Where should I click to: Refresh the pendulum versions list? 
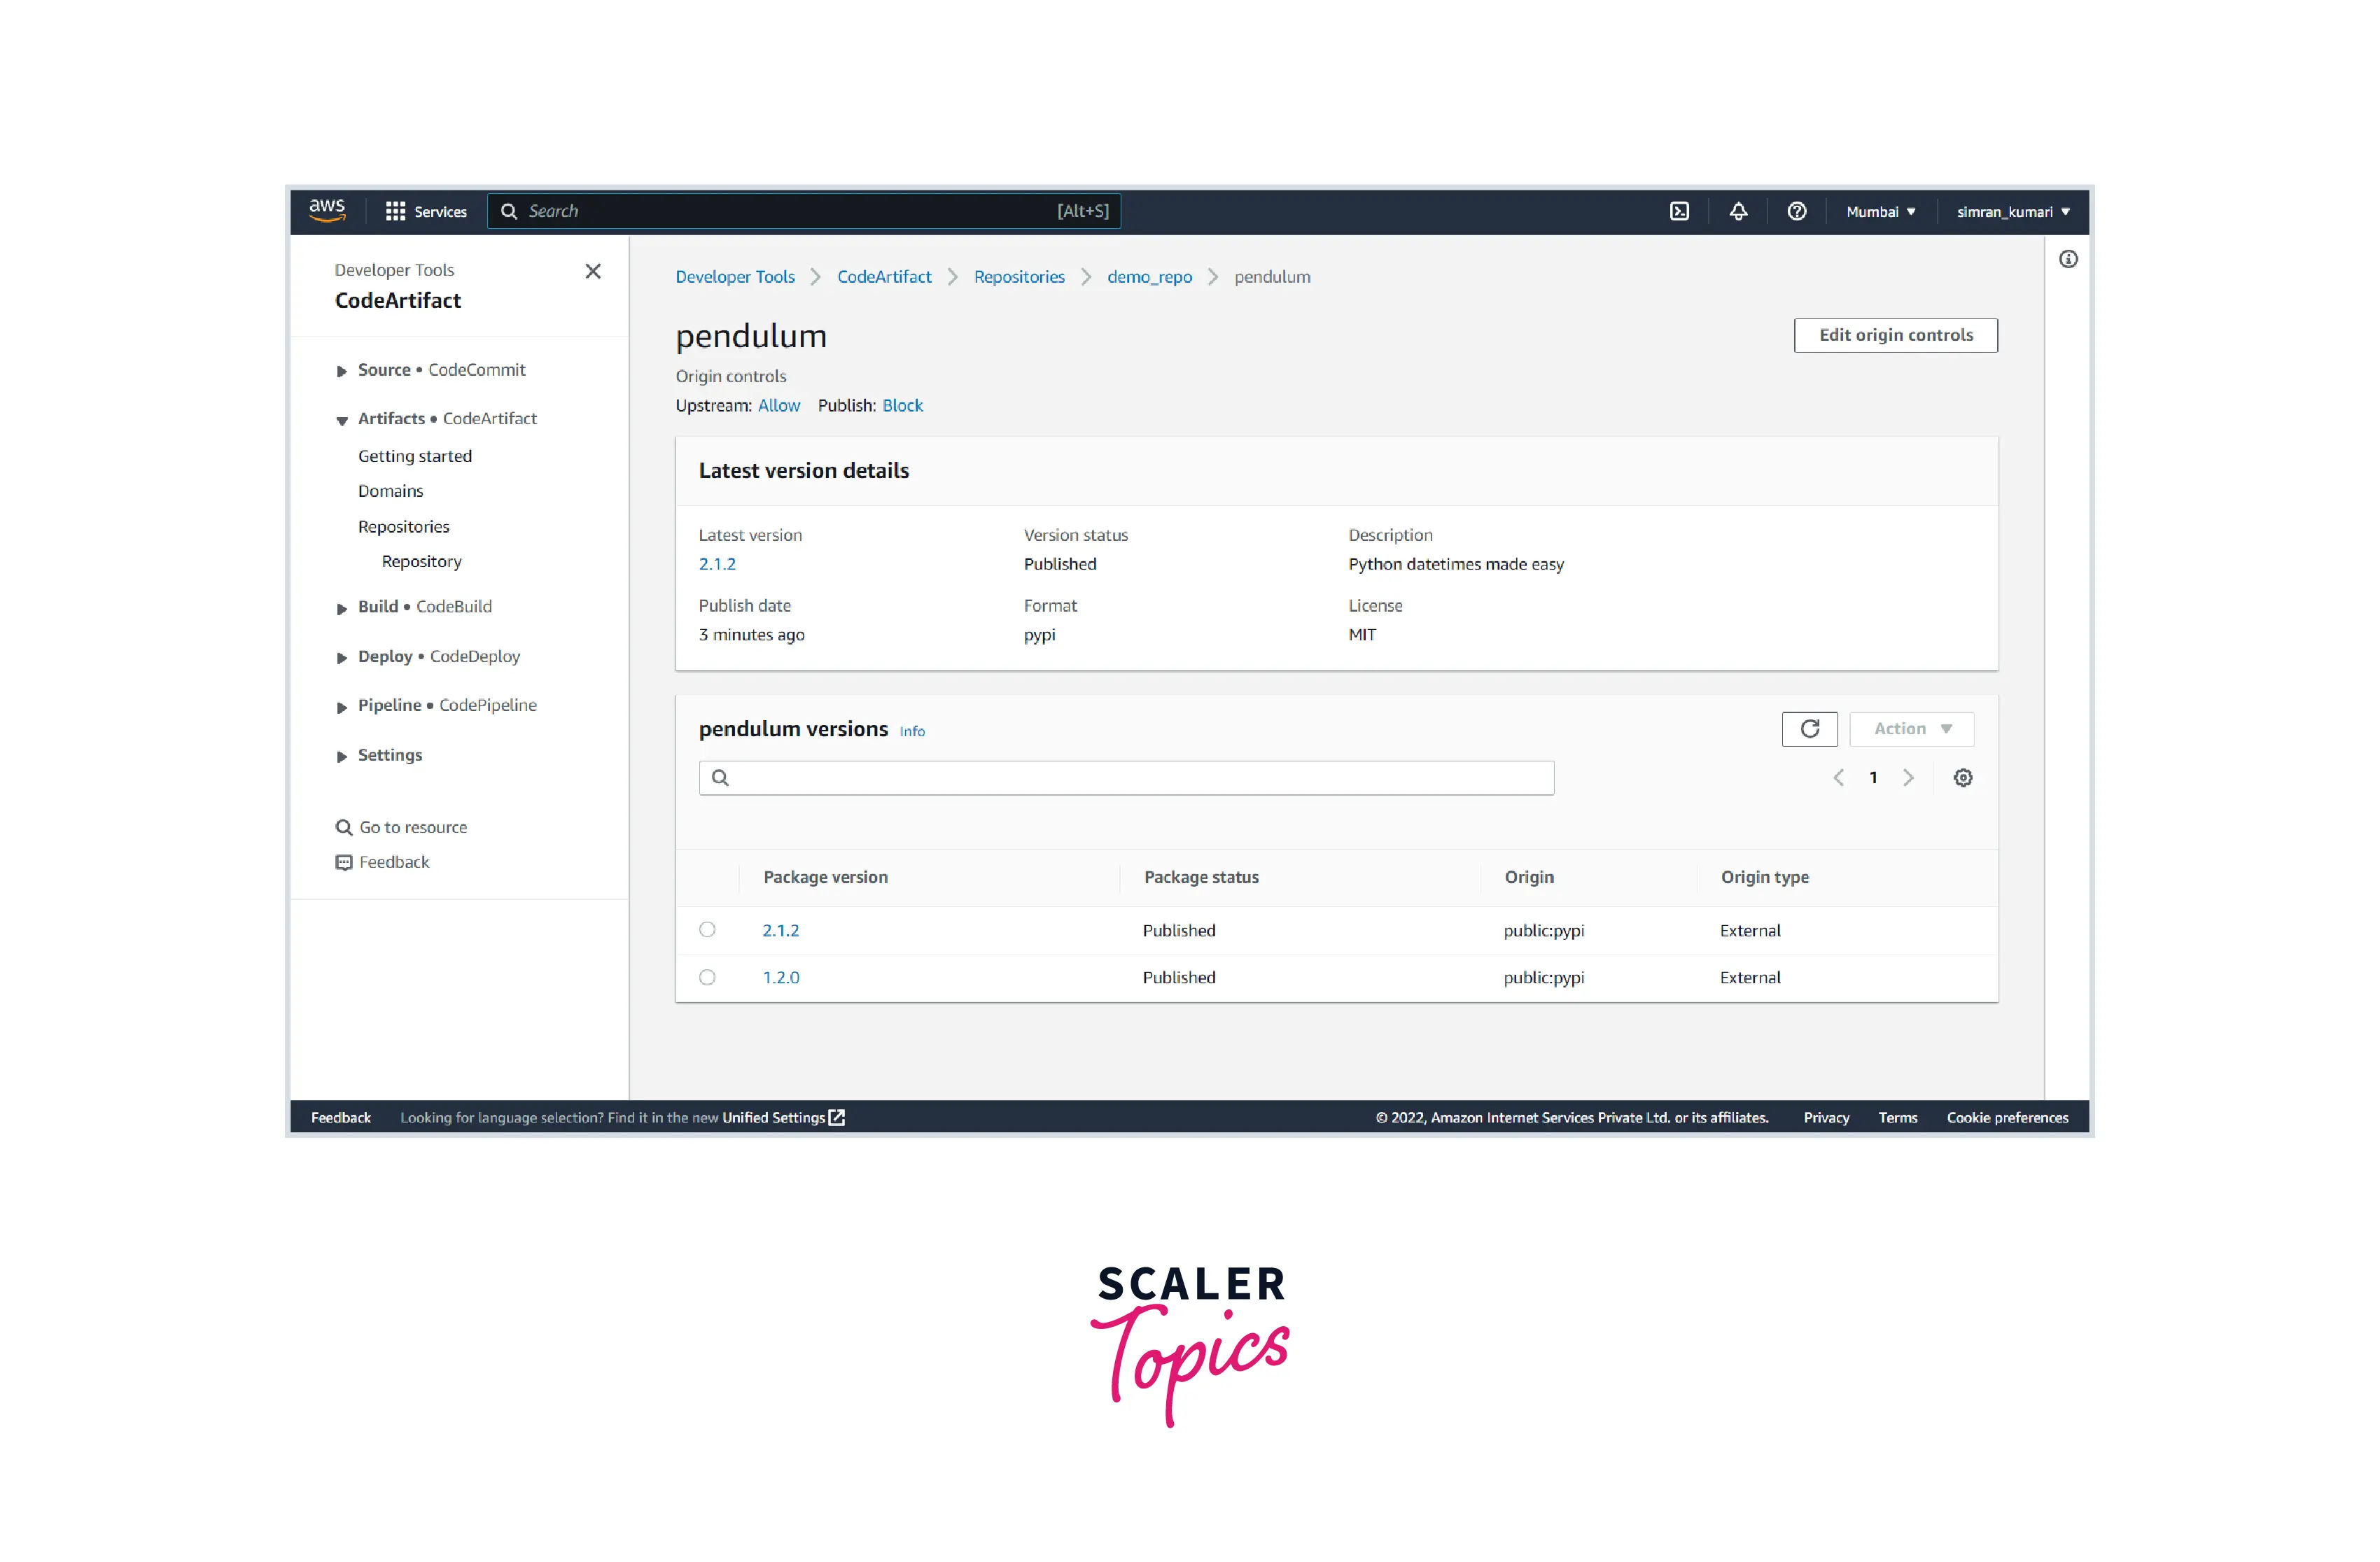[1809, 729]
